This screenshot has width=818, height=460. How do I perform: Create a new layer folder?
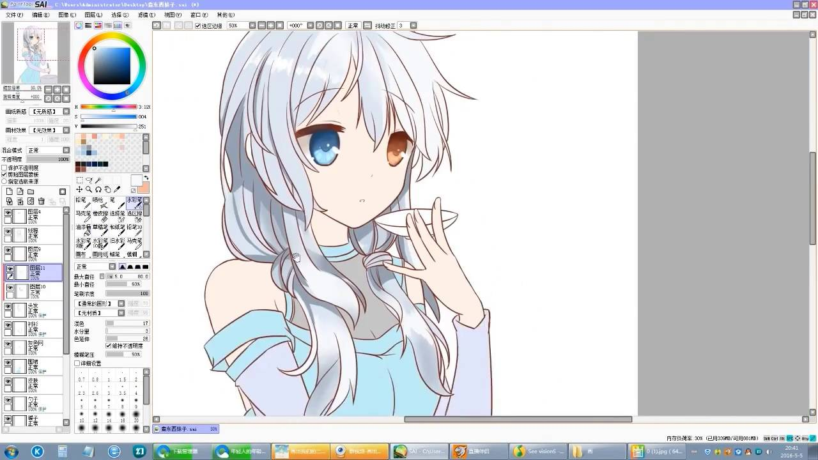pos(31,192)
